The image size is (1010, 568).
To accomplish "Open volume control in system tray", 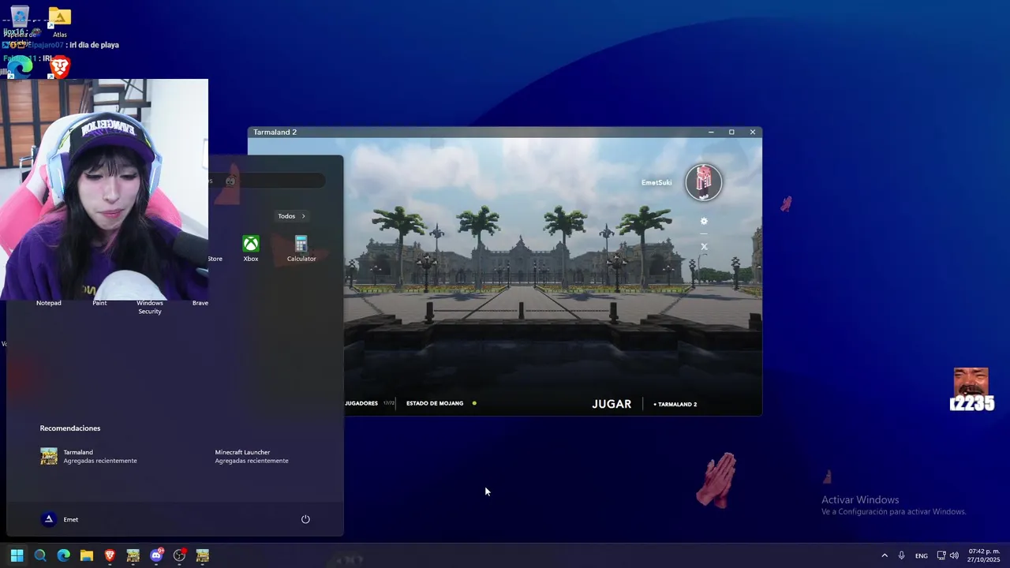I will pos(954,555).
